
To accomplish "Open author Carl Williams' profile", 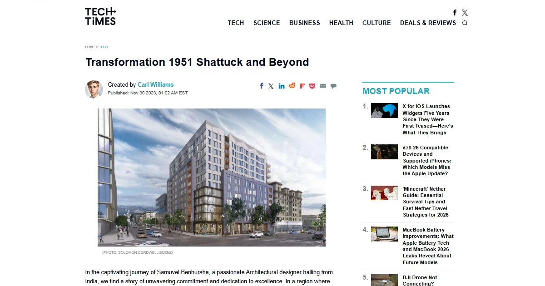I will point(155,84).
